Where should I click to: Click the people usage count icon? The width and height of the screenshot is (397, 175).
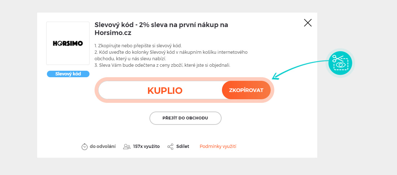click(127, 146)
